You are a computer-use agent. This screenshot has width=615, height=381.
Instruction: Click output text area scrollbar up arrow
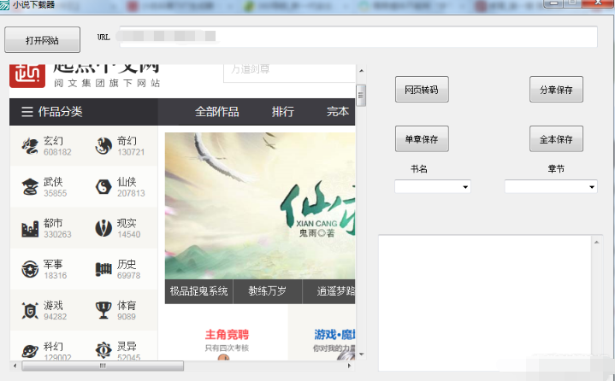point(596,243)
